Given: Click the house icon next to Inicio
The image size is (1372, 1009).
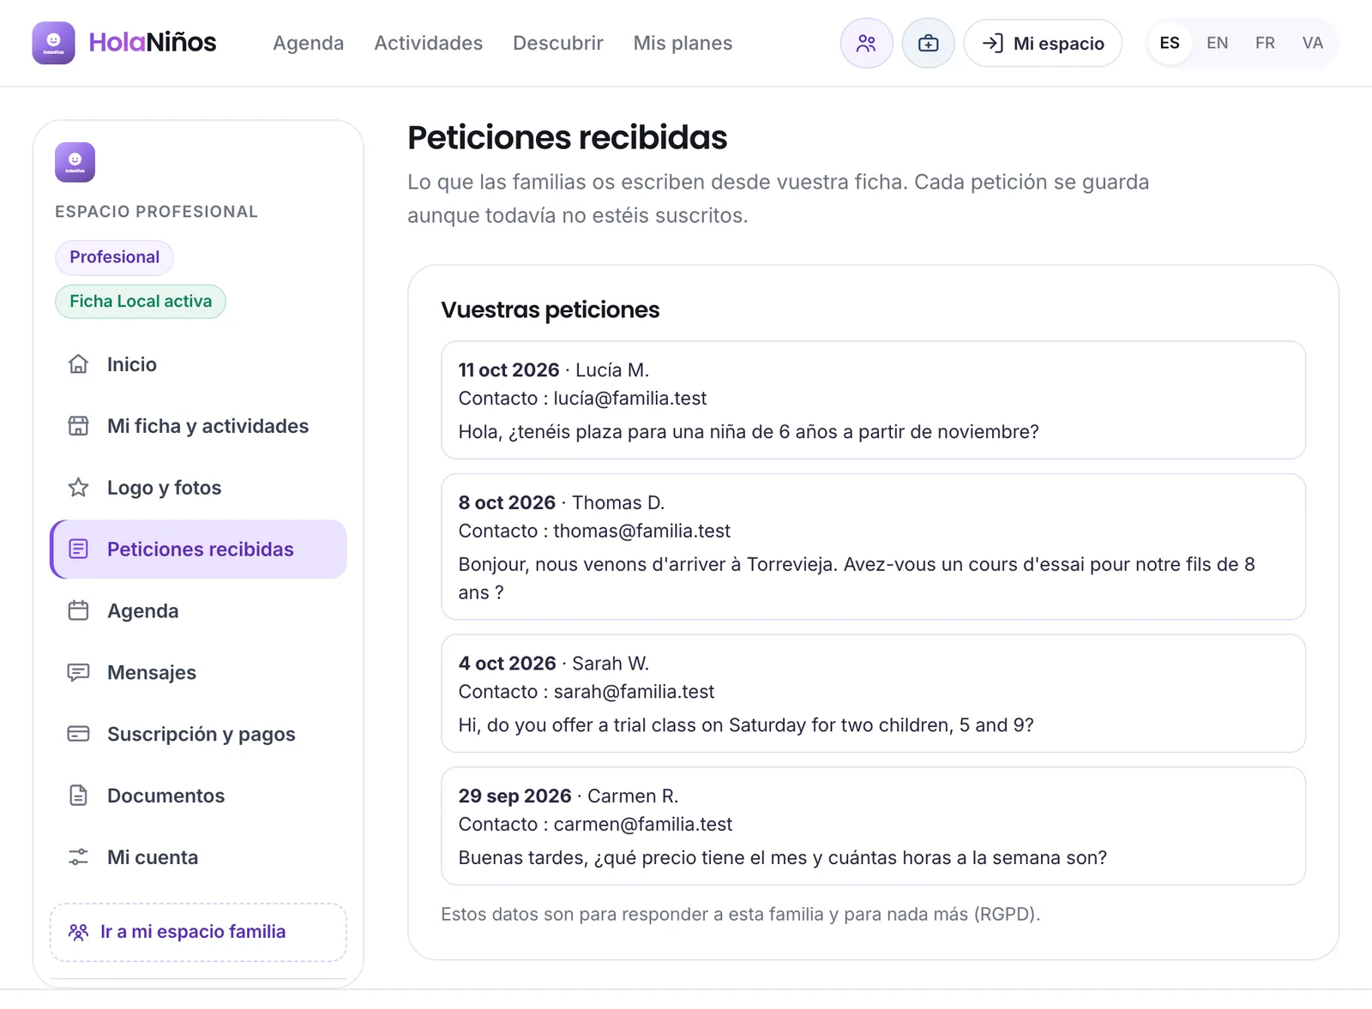Looking at the screenshot, I should pos(78,364).
